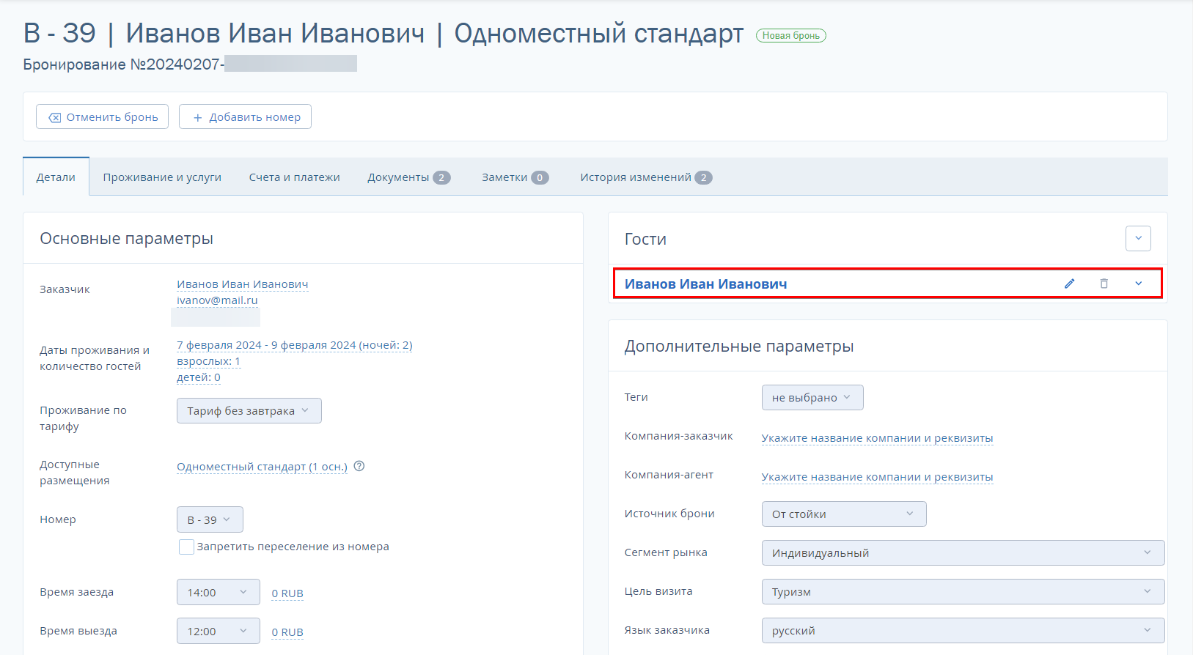Open check-out time 12:00 dropdown
Viewport: 1193px width, 655px height.
tap(219, 631)
